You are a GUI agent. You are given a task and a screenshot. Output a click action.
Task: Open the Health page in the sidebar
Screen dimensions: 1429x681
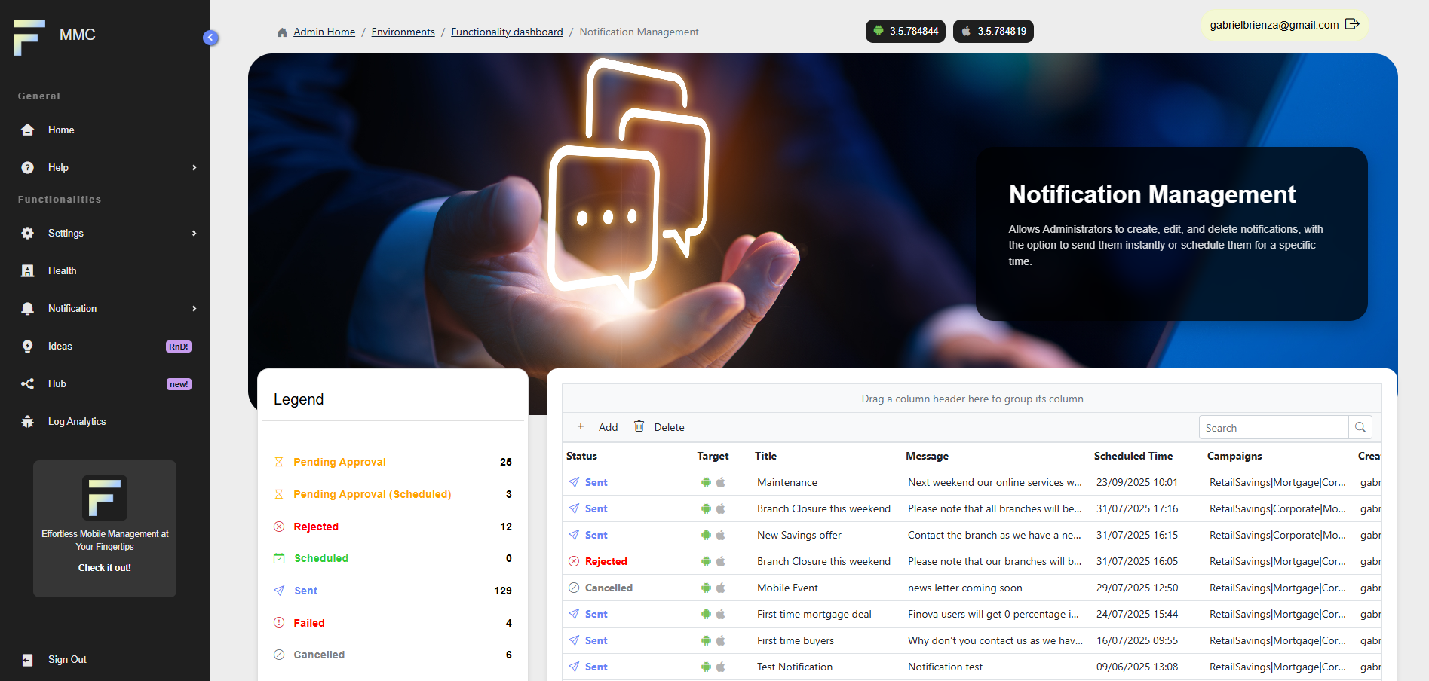[62, 270]
